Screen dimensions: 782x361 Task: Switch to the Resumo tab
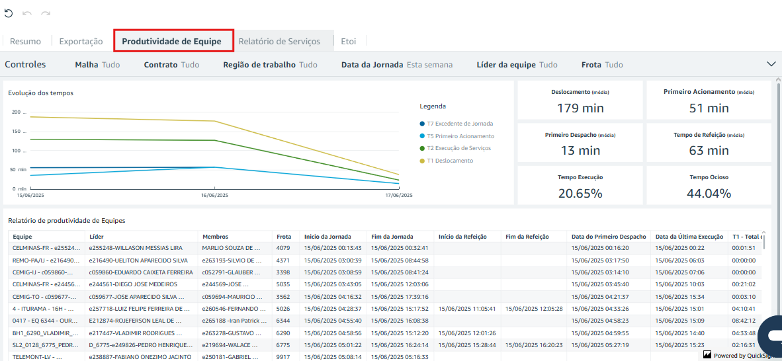tap(25, 41)
